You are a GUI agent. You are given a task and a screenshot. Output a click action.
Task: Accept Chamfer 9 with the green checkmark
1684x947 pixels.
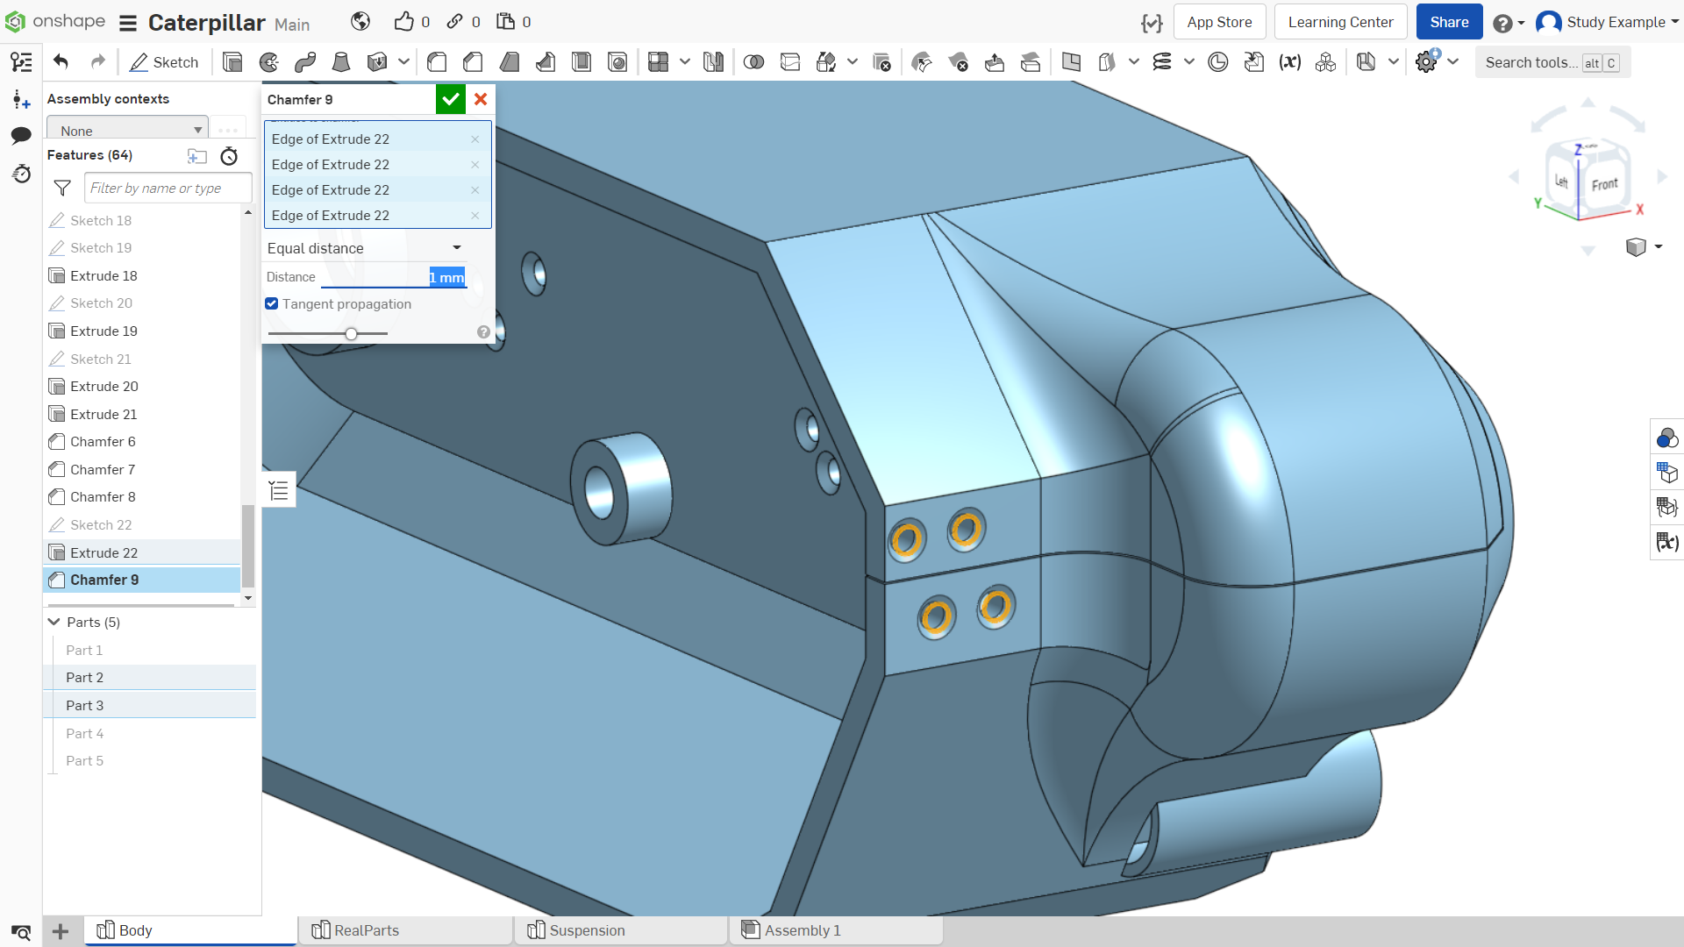pos(451,99)
